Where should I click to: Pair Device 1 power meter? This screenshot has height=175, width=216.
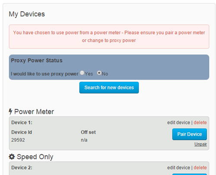(190, 134)
